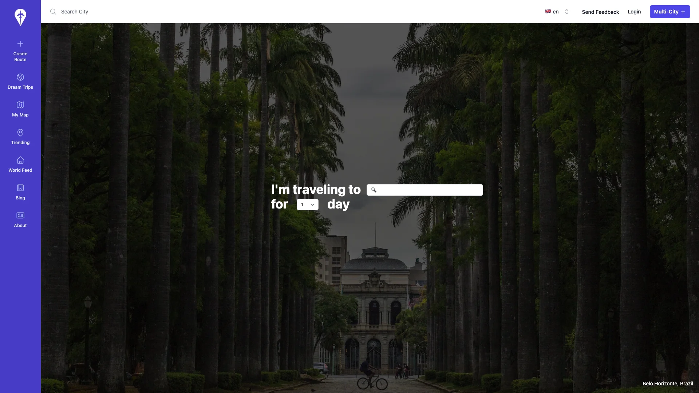Image resolution: width=699 pixels, height=393 pixels.
Task: Navigate to the Blog section
Action: click(20, 191)
